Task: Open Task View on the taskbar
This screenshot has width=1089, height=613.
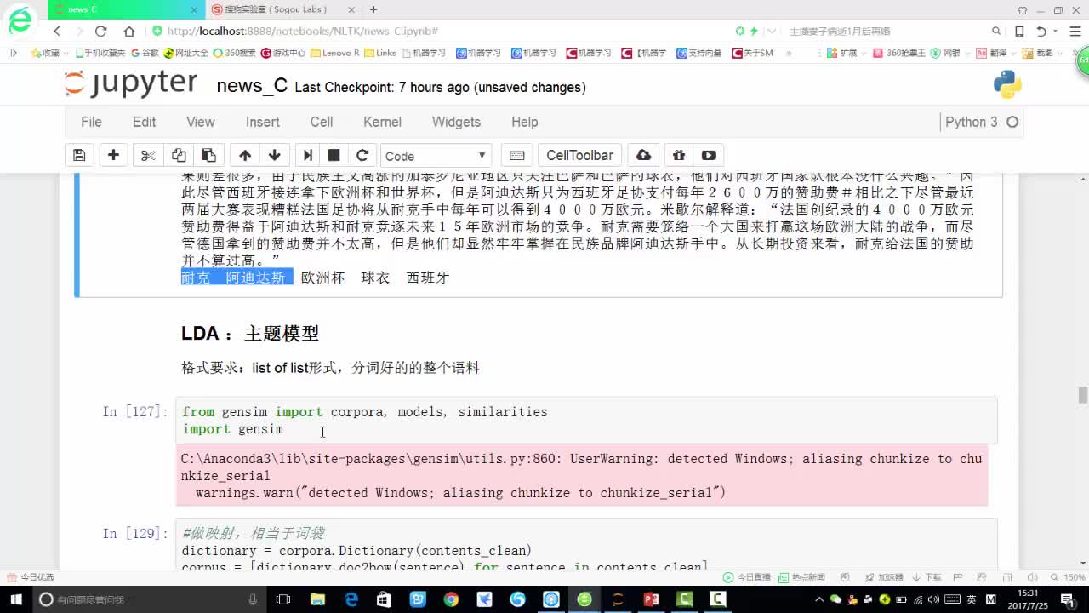Action: click(283, 599)
